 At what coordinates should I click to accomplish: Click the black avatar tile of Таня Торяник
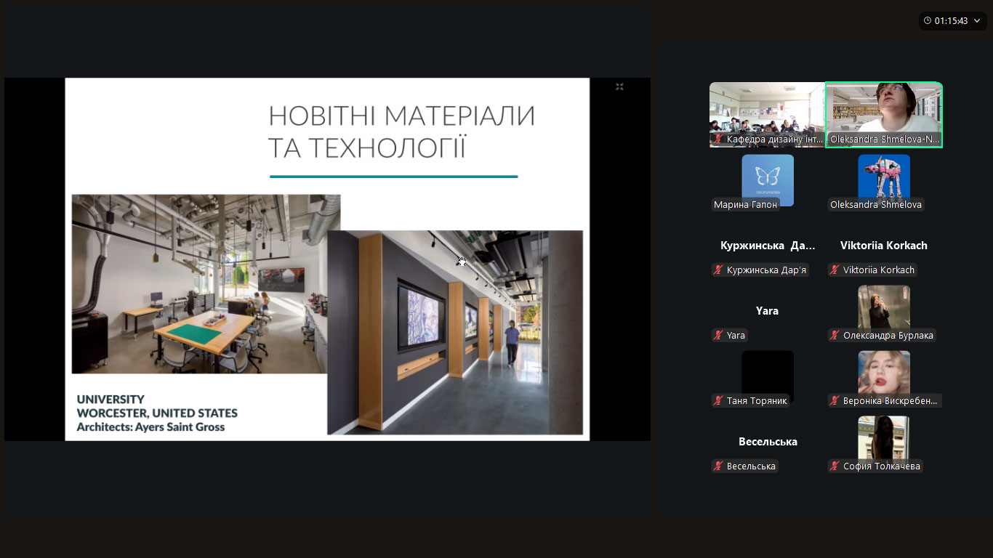pyautogui.click(x=767, y=373)
